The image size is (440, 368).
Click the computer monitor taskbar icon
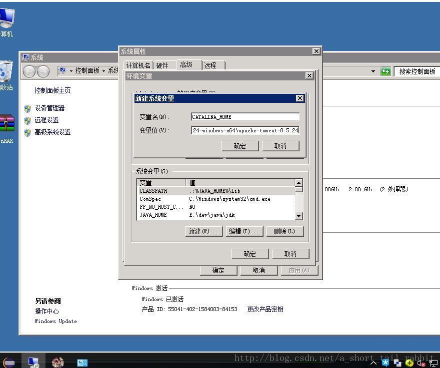coord(33,362)
